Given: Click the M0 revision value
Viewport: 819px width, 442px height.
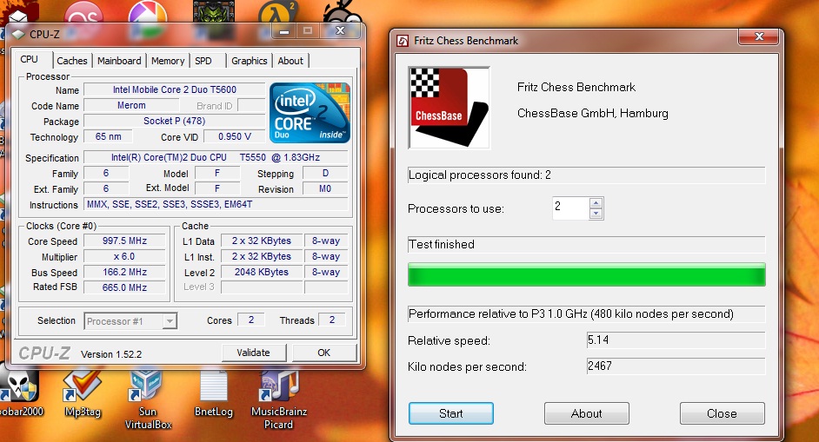Looking at the screenshot, I should (325, 189).
